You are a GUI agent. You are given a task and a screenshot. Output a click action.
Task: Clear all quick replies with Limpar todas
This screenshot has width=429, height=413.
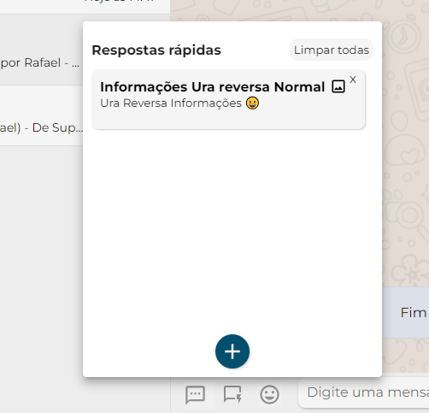coord(332,50)
